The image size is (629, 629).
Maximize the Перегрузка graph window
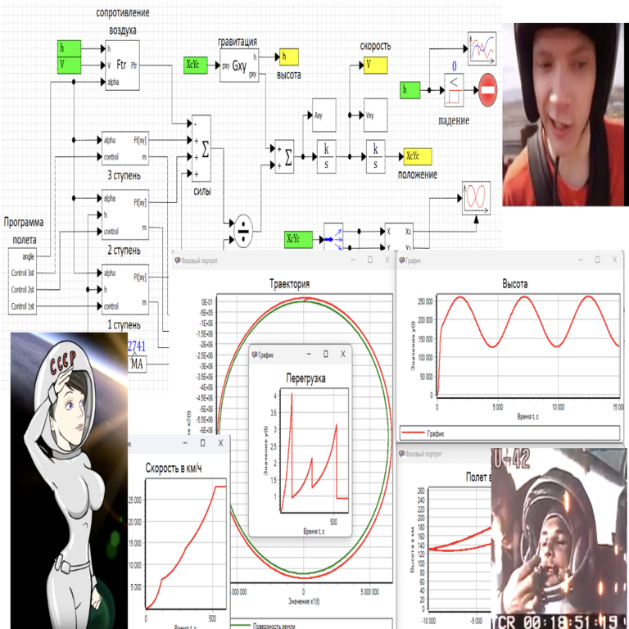[x=325, y=354]
